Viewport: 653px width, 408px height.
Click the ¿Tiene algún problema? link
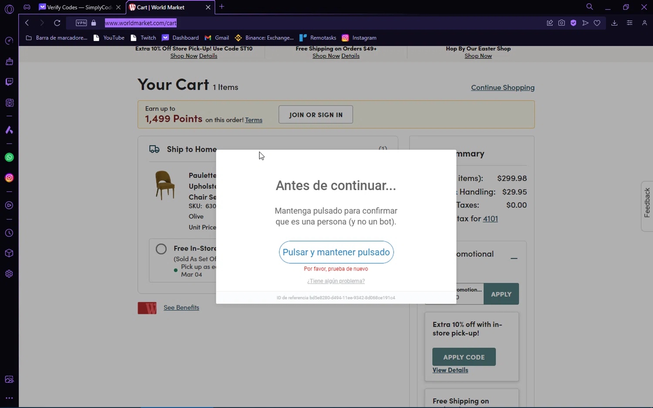pyautogui.click(x=336, y=281)
